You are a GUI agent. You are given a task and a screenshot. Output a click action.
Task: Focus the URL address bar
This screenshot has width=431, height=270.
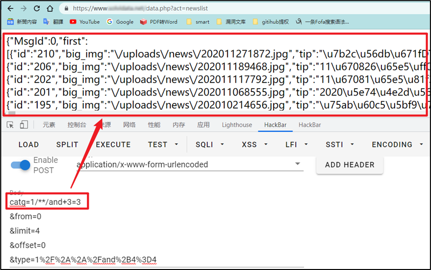245,8
